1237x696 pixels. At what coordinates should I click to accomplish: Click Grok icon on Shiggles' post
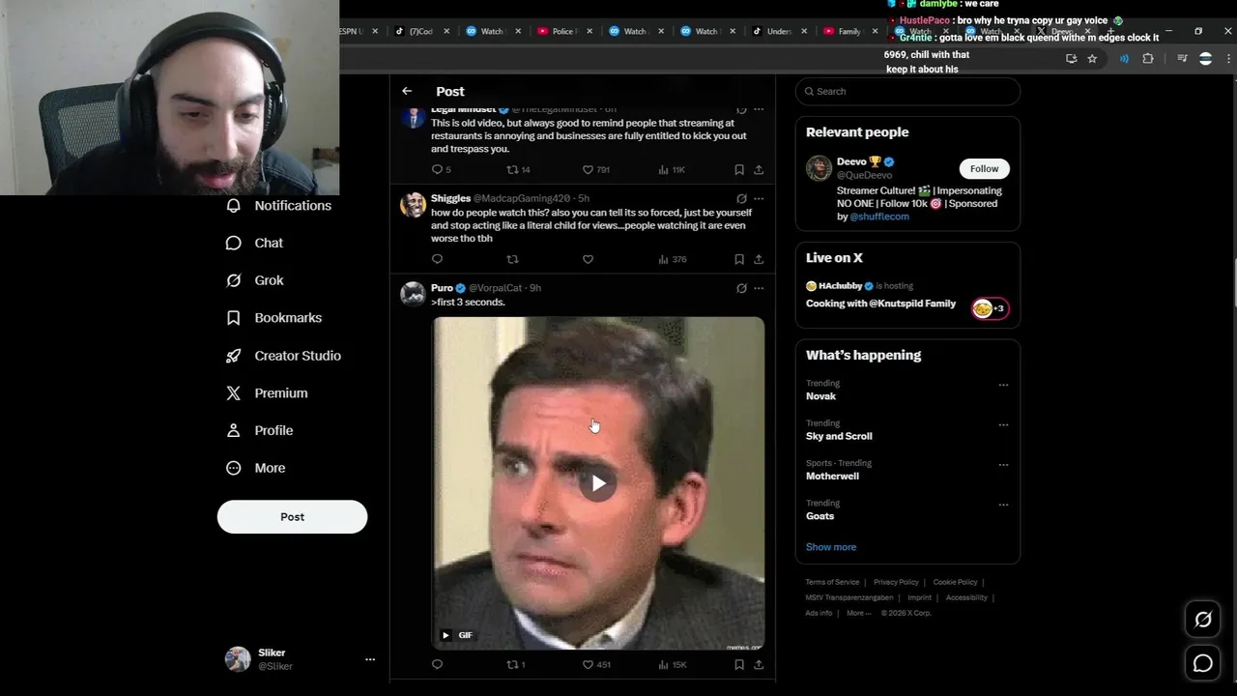click(741, 198)
